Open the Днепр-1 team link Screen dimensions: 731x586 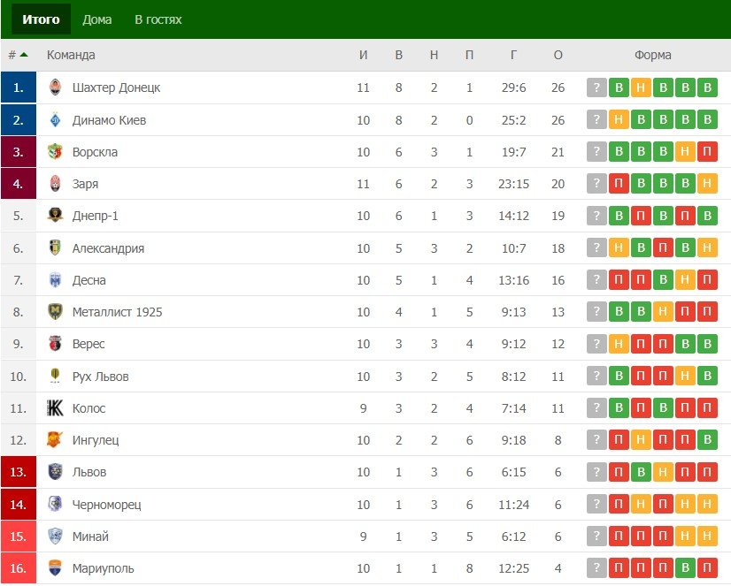pos(103,216)
